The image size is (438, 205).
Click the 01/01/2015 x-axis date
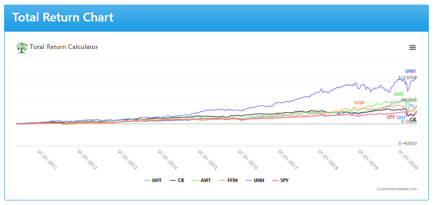(x=208, y=160)
